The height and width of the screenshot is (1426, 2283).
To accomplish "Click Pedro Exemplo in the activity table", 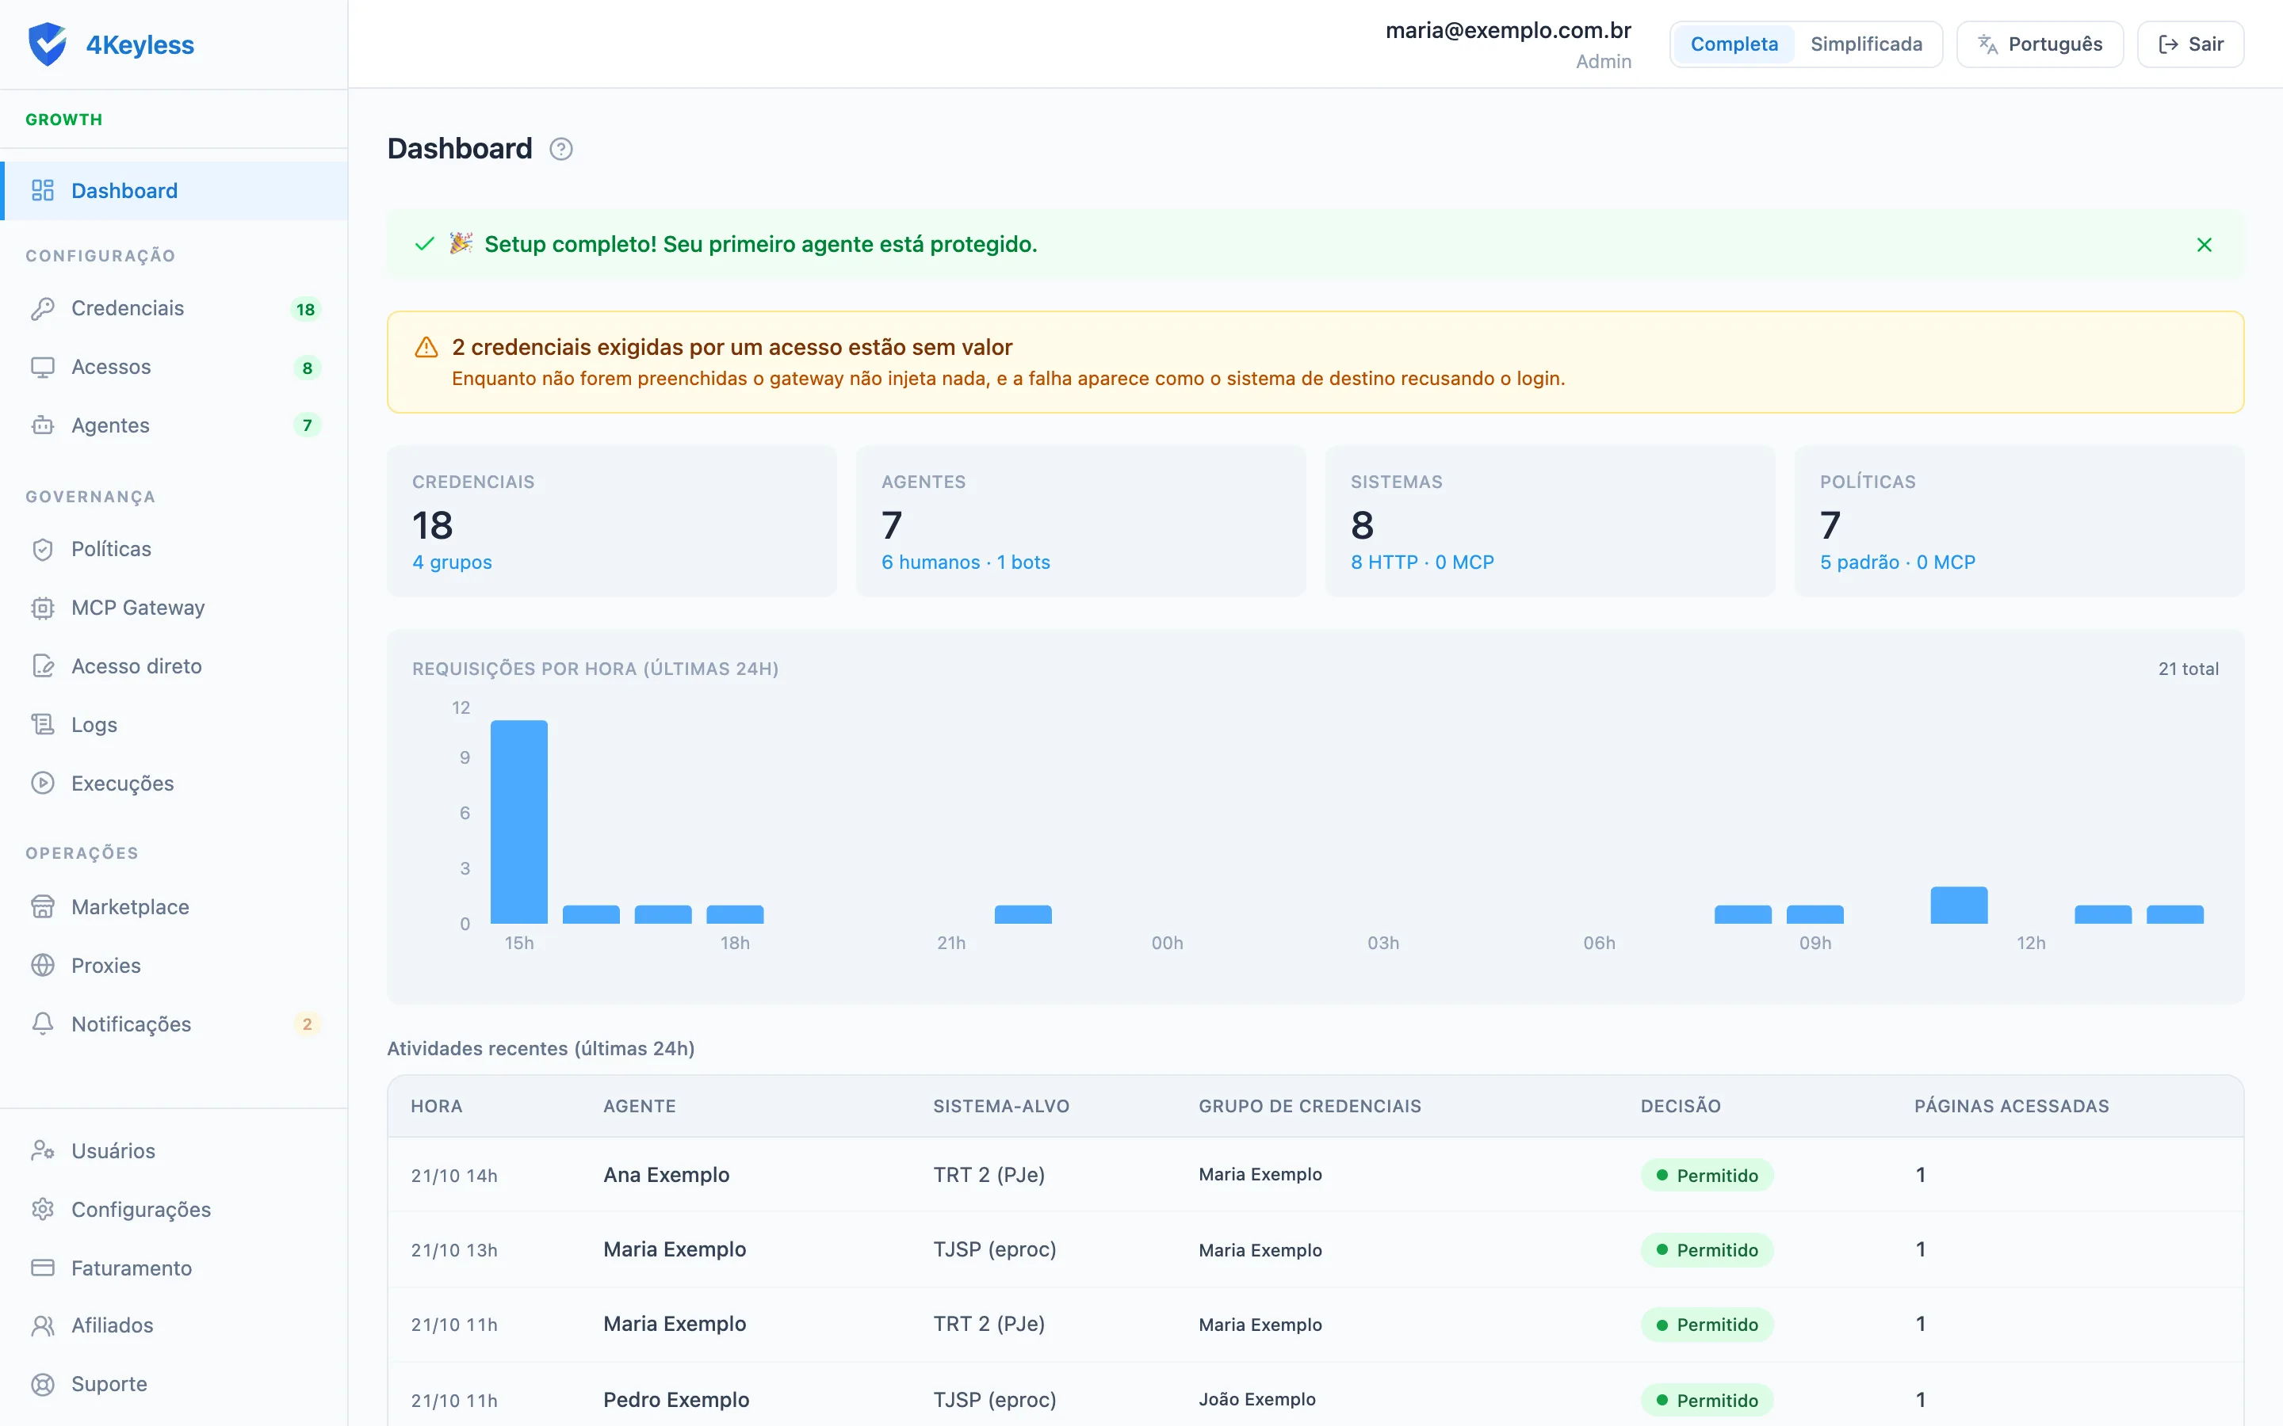I will 675,1400.
